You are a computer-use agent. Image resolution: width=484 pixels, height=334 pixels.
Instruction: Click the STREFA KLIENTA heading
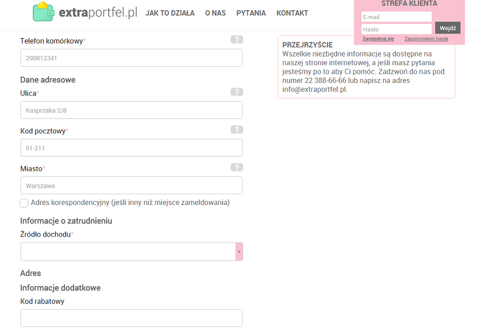click(x=409, y=4)
